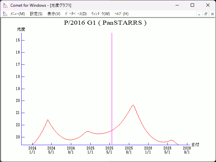The image size is (216, 162).
Task: Expand the 表示(V) view menu
Action: [x=54, y=14]
